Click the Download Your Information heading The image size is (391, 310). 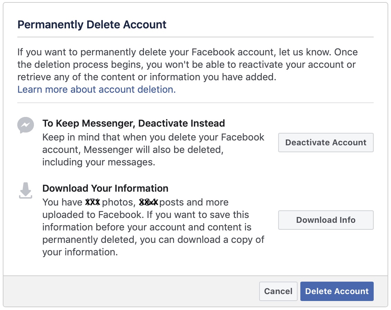click(105, 188)
